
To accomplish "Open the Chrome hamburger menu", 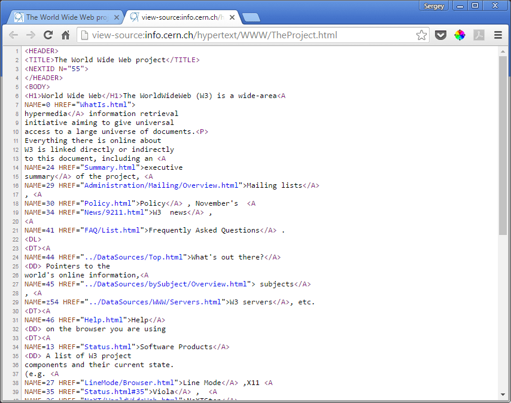I will 498,35.
